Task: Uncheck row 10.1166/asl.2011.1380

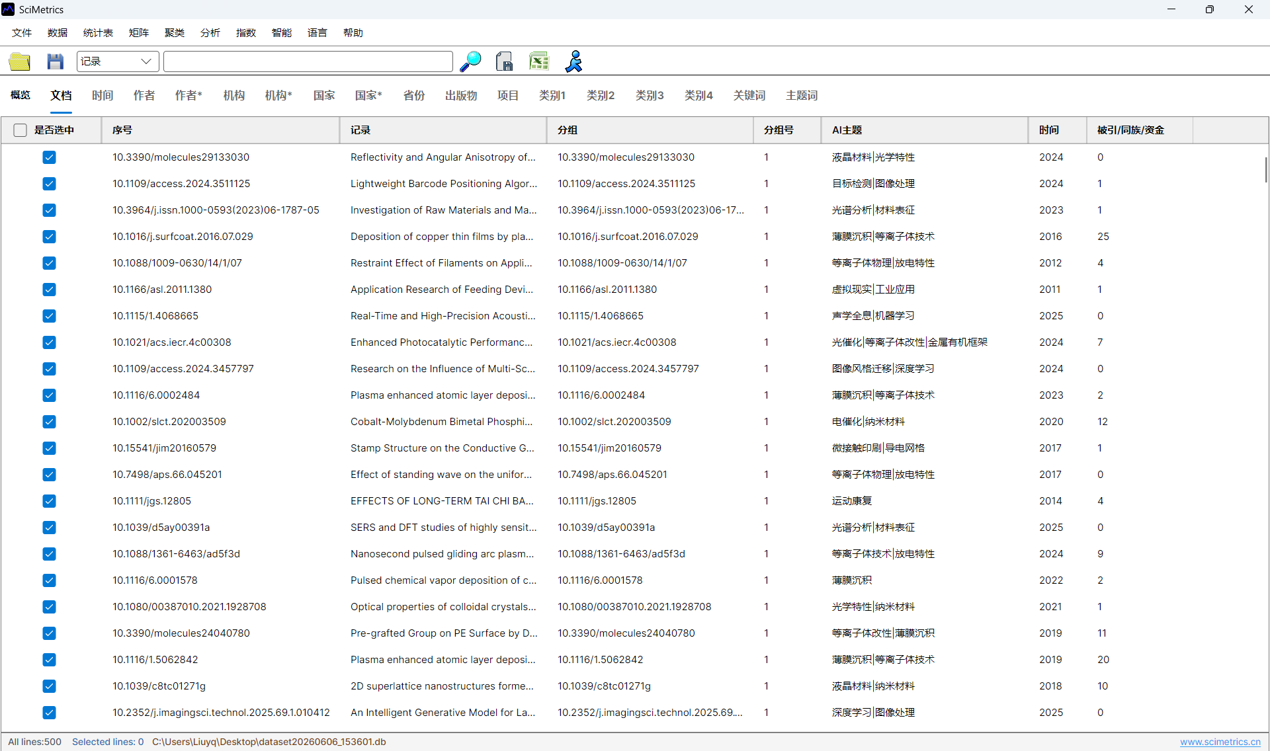Action: pos(49,290)
